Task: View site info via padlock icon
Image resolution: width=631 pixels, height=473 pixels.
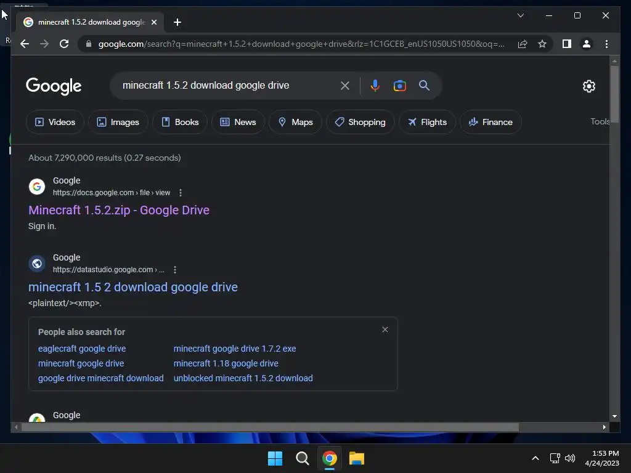Action: click(x=89, y=44)
